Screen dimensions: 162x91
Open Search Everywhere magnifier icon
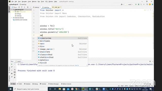[x=147, y=5]
